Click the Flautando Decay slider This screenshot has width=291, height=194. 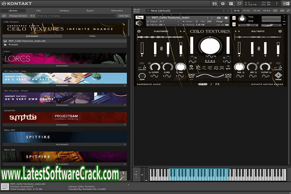point(155,48)
